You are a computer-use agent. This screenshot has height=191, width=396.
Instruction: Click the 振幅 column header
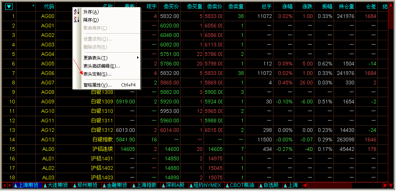[327, 7]
